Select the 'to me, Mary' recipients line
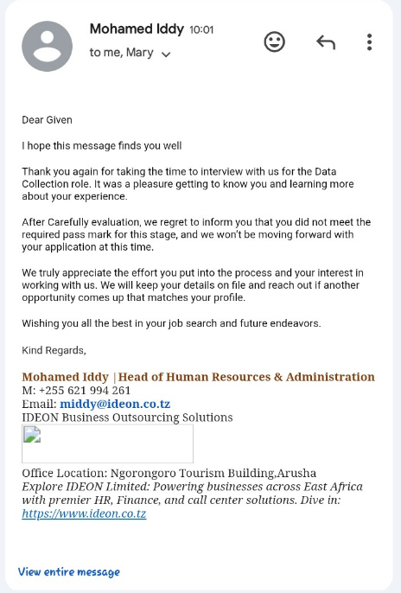The height and width of the screenshot is (593, 401). coord(121,53)
